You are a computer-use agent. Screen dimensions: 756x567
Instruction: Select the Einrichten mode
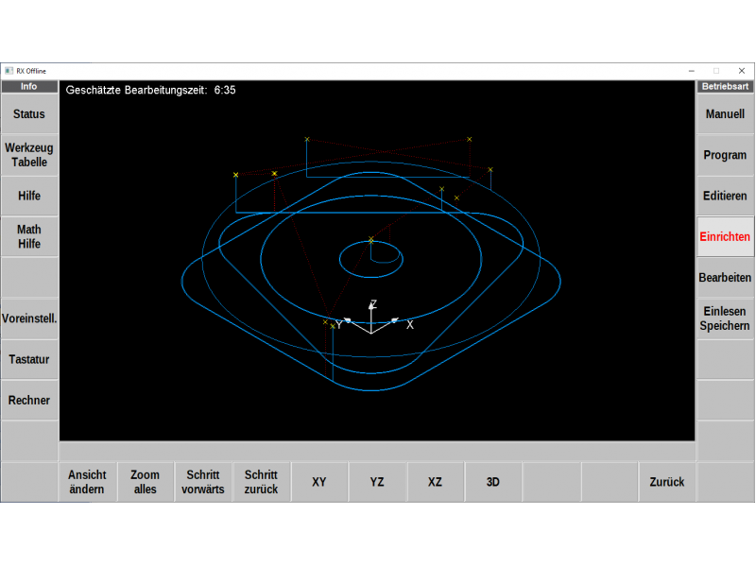click(725, 236)
